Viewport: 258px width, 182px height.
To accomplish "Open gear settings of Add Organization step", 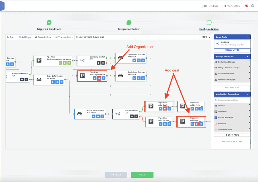I will (99, 78).
